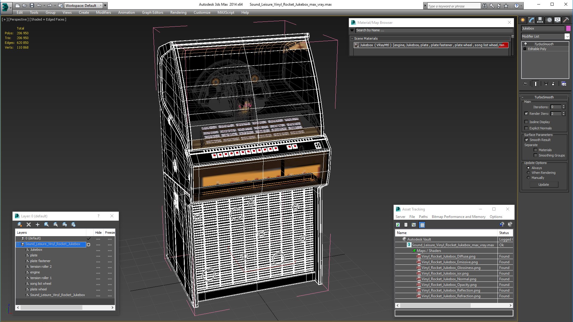Open the Hierarchy command panel tab
This screenshot has width=573, height=322.
pyautogui.click(x=540, y=20)
